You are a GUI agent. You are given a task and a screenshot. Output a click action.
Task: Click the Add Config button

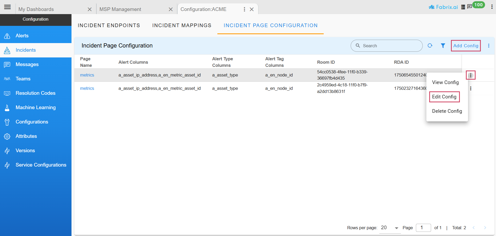coord(466,46)
